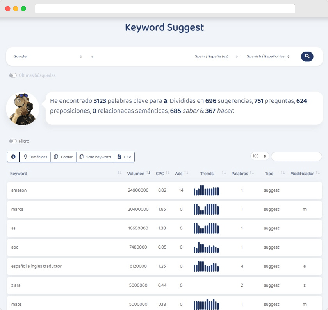This screenshot has height=310, width=328.
Task: Click the amazon trends bar chart
Action: coord(206,190)
